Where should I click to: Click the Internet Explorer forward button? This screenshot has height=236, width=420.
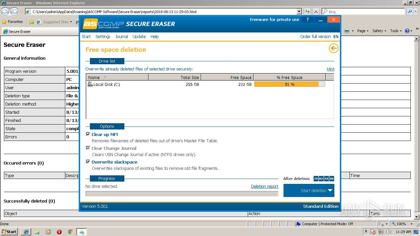point(14,11)
